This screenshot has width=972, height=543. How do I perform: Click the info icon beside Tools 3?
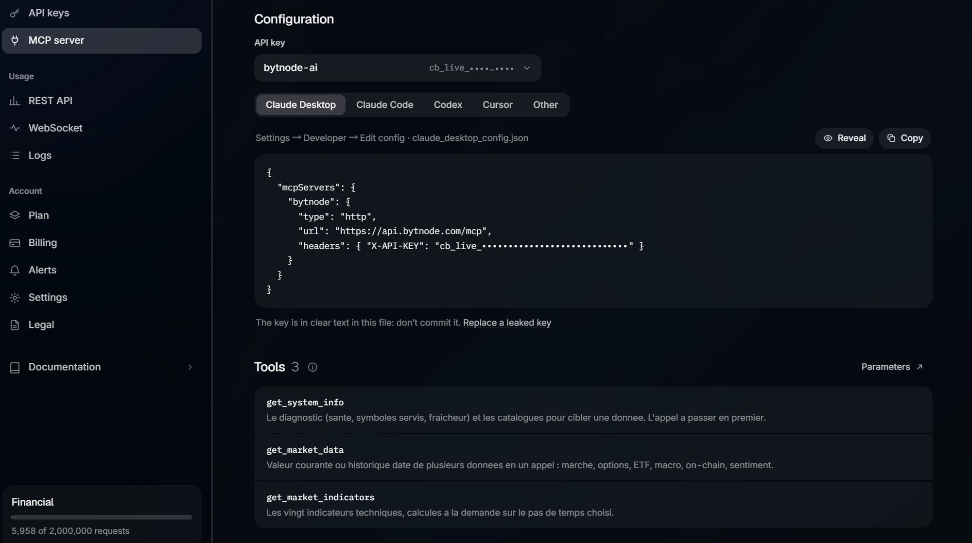pyautogui.click(x=312, y=367)
